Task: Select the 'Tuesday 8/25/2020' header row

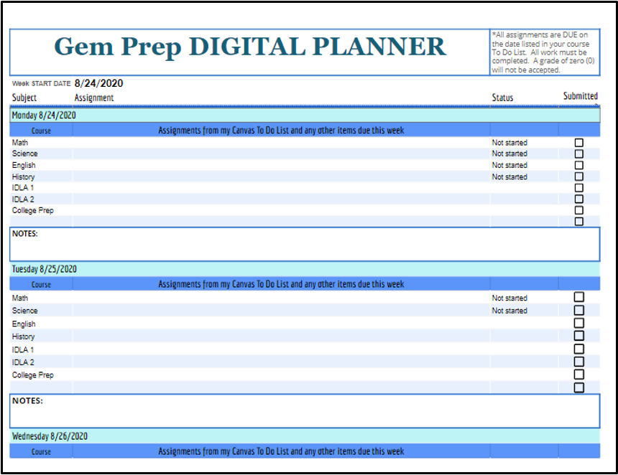Action: (x=305, y=269)
